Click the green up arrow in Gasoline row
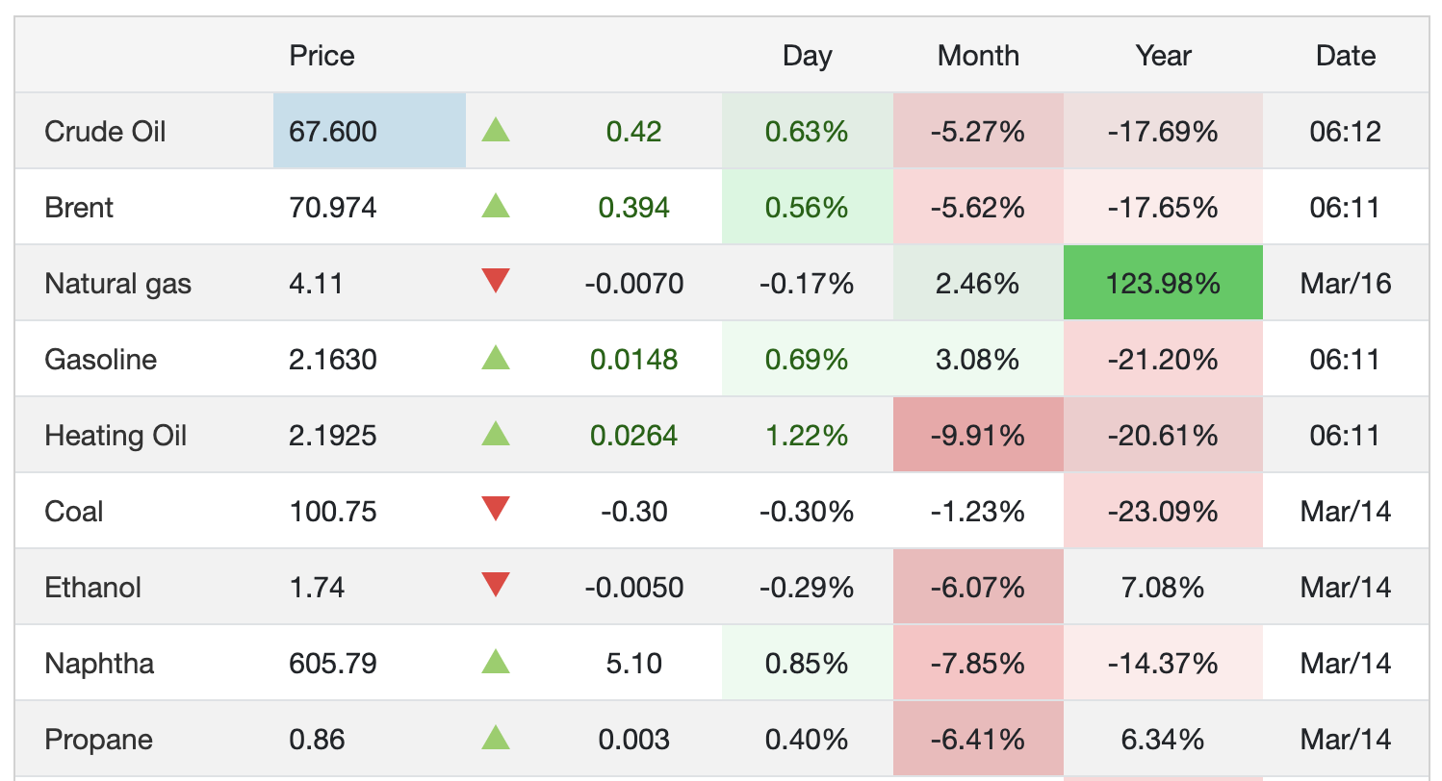This screenshot has height=781, width=1442. pos(496,358)
